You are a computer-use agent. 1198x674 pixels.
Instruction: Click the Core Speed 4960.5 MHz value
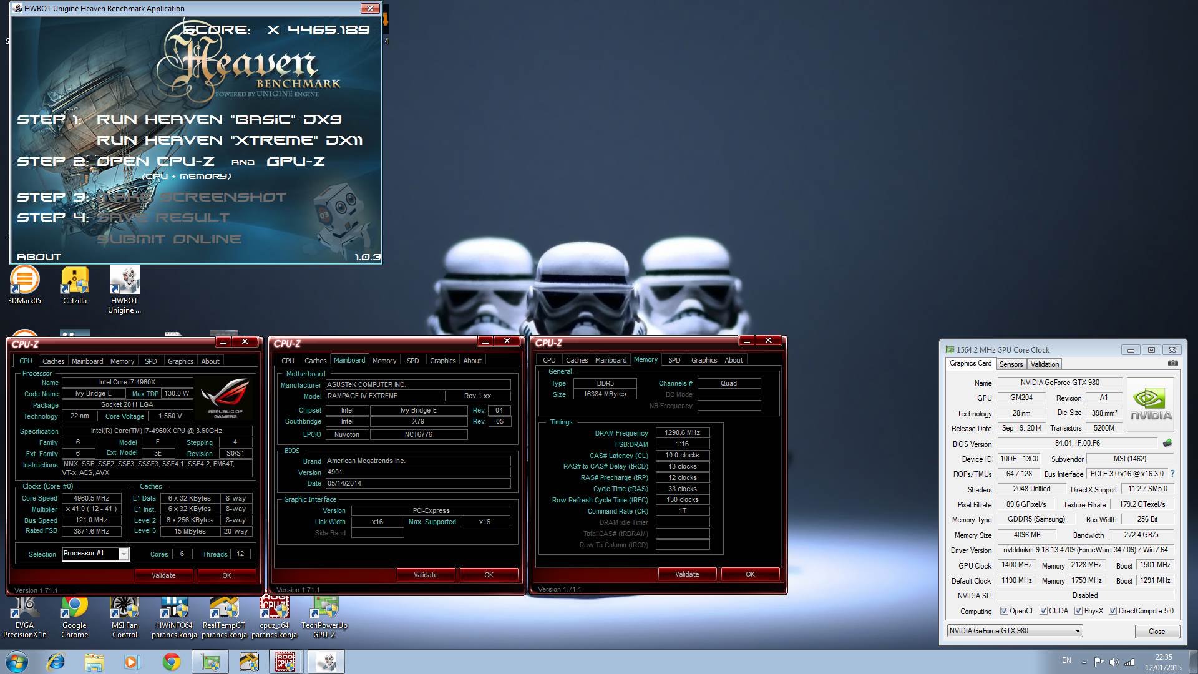click(91, 498)
